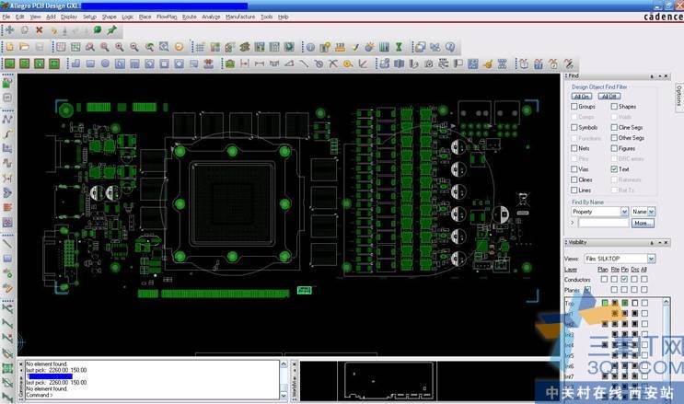The image size is (684, 404).
Task: Collapse the Find panel using its dropdown arrow
Action: tap(659, 75)
